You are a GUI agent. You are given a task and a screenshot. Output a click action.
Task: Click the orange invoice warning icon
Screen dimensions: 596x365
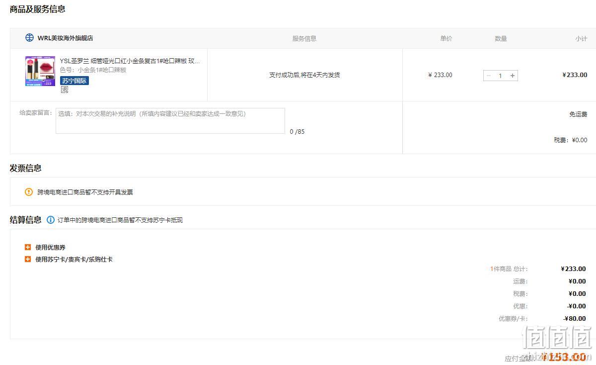[x=29, y=192]
